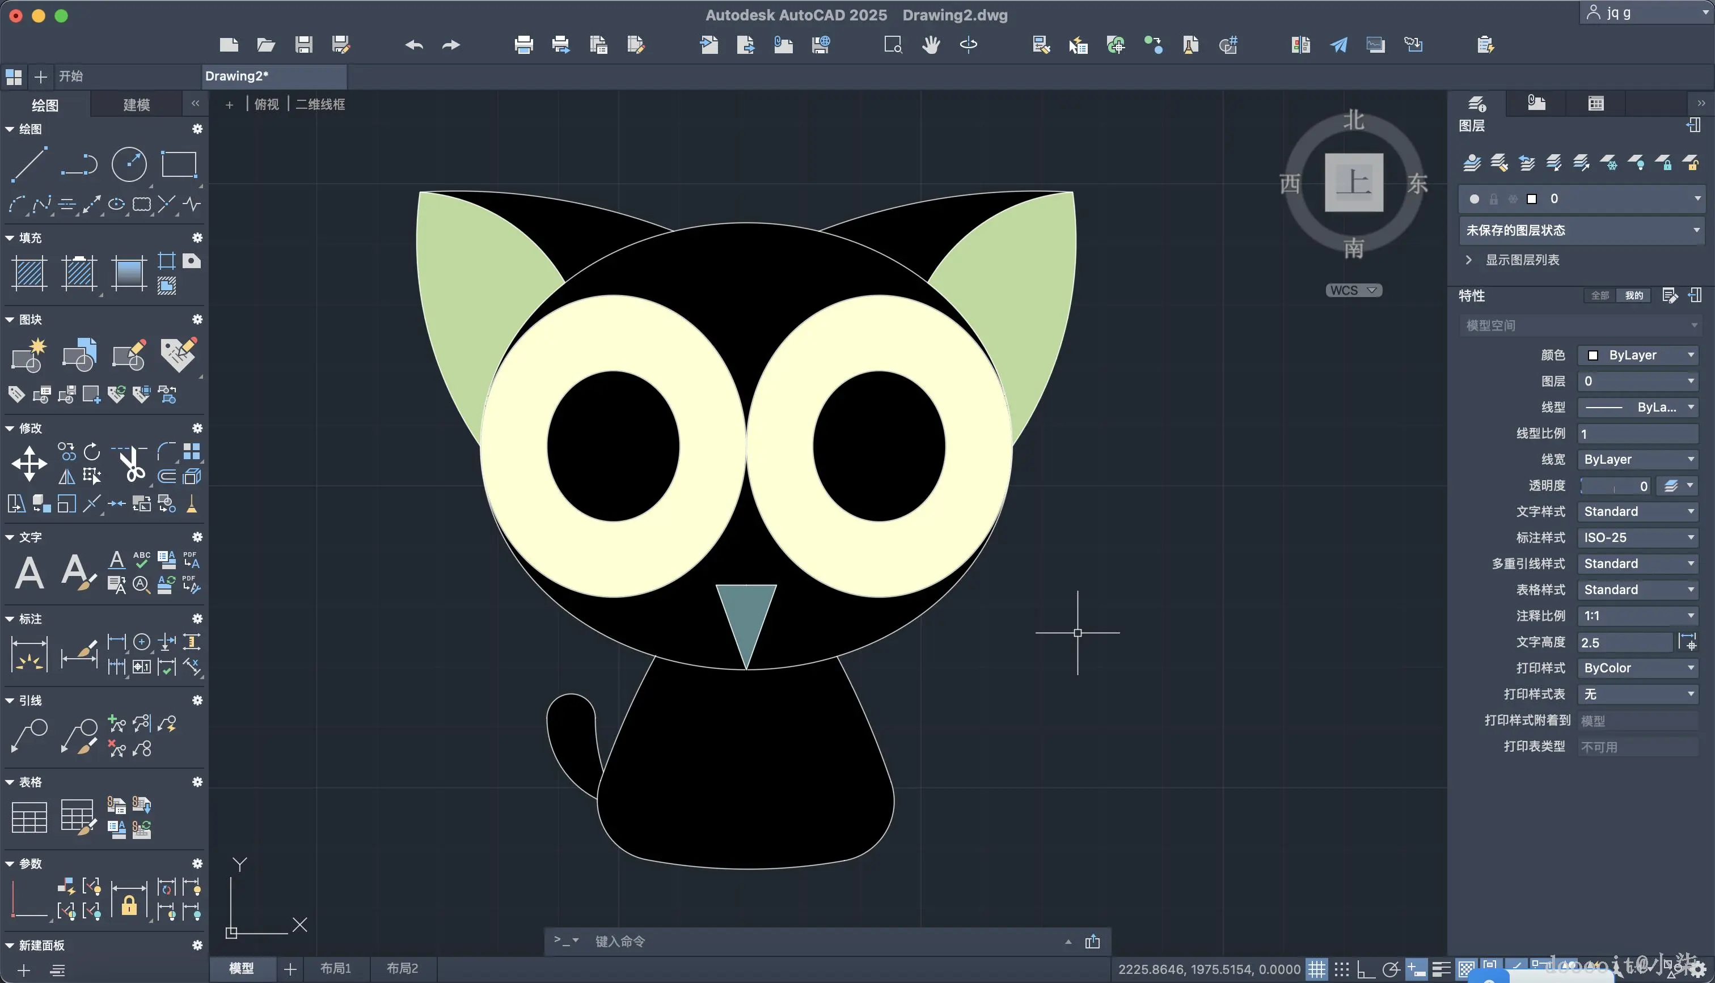Open the 颜色 ByLayer color dropdown

(x=1637, y=355)
